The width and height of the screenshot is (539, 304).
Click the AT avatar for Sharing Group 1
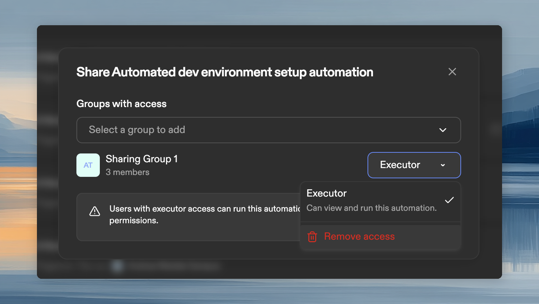tap(88, 165)
